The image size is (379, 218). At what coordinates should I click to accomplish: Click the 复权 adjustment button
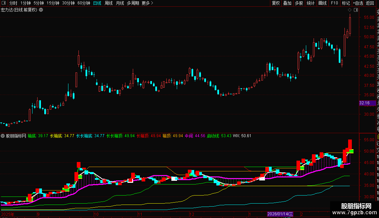click(x=276, y=3)
